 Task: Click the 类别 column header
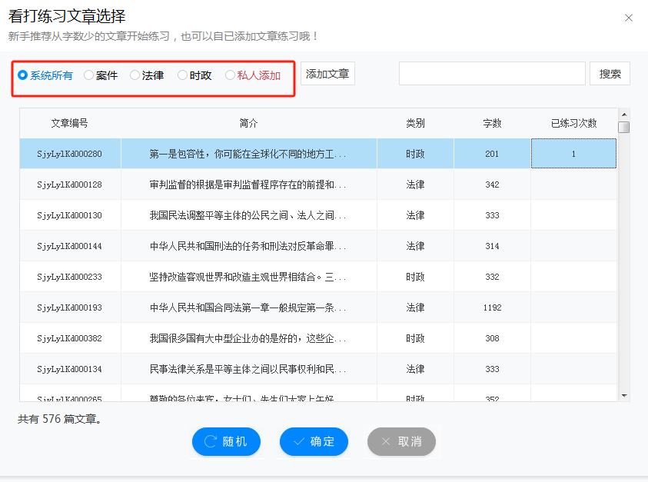[415, 123]
